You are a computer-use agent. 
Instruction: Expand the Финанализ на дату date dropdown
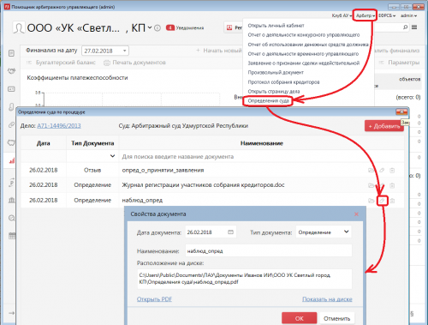click(x=124, y=51)
